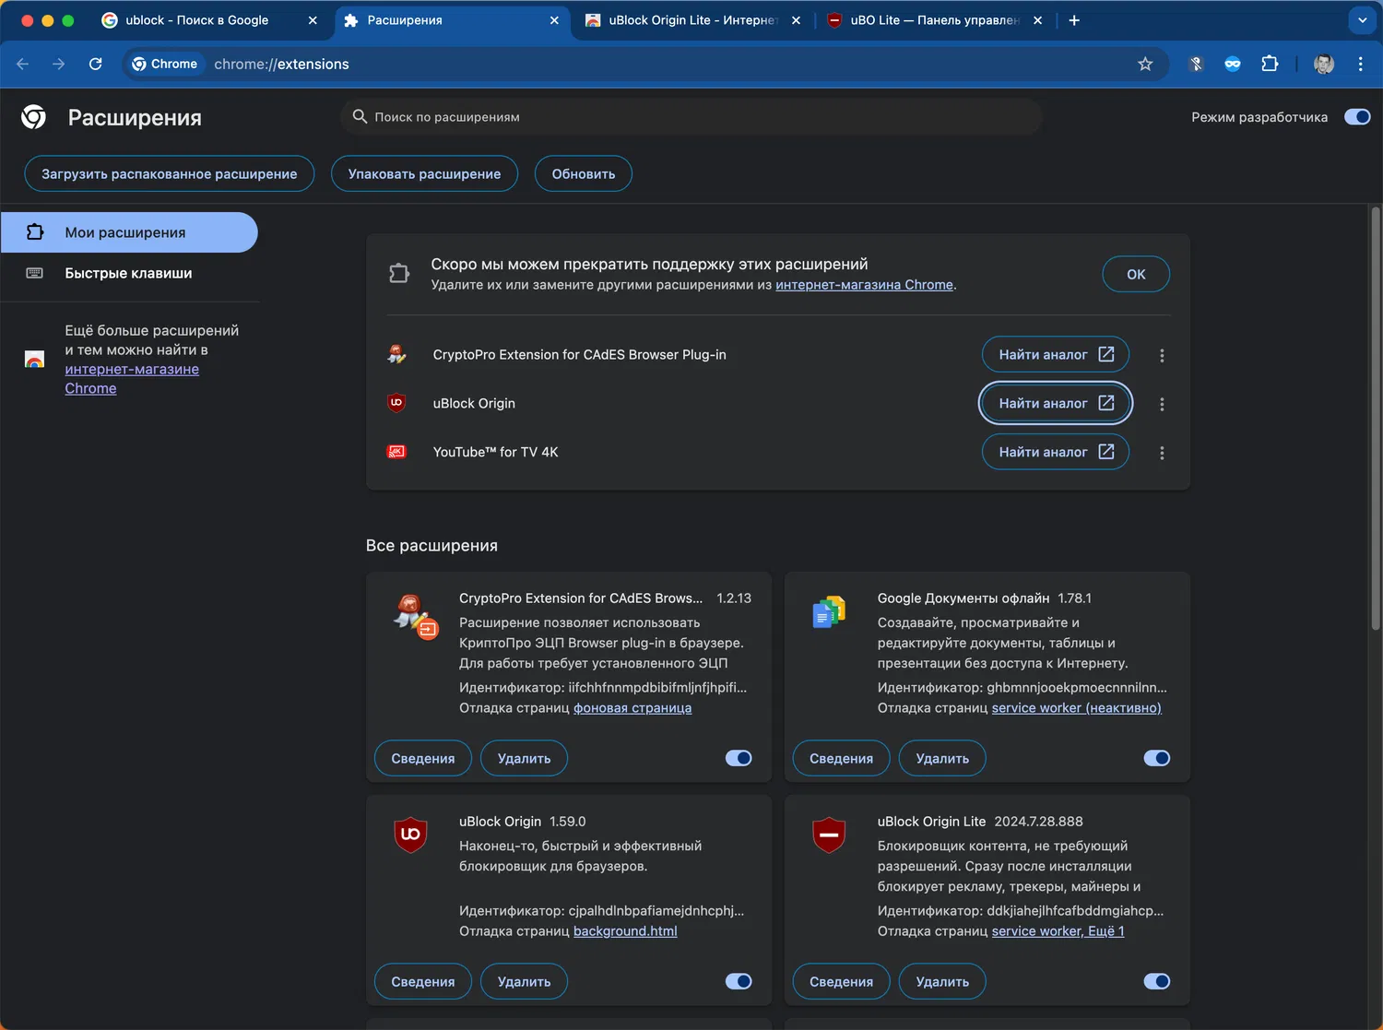This screenshot has width=1383, height=1030.
Task: Click 'Упаковать расширение' button
Action: pos(424,173)
